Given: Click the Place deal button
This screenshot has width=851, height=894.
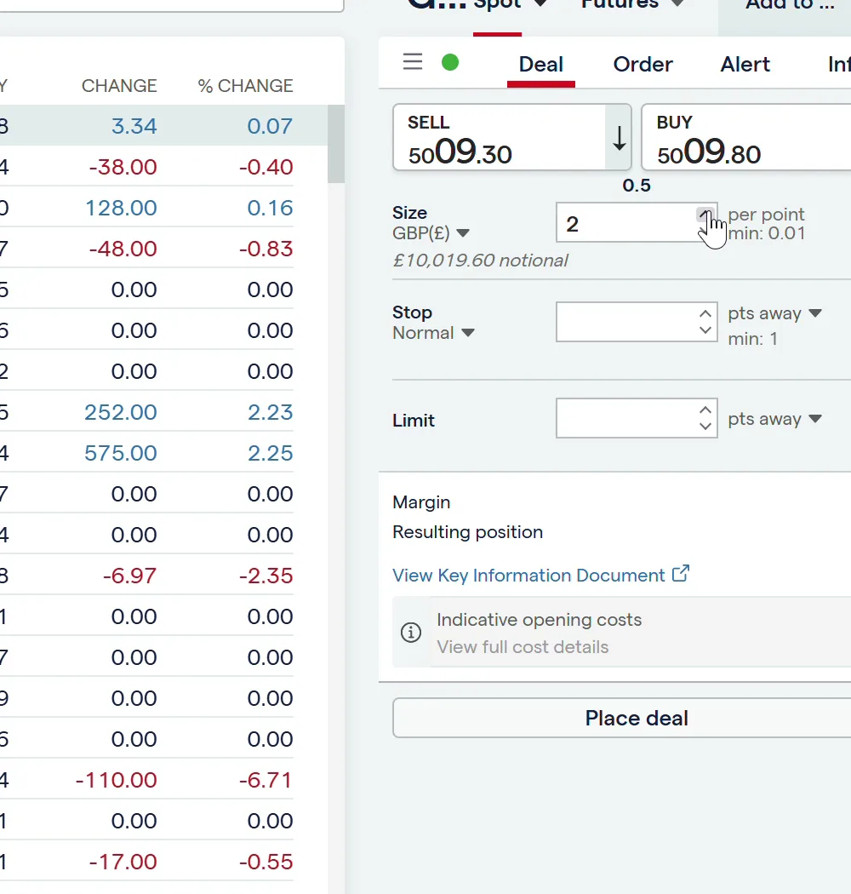Looking at the screenshot, I should 622,718.
